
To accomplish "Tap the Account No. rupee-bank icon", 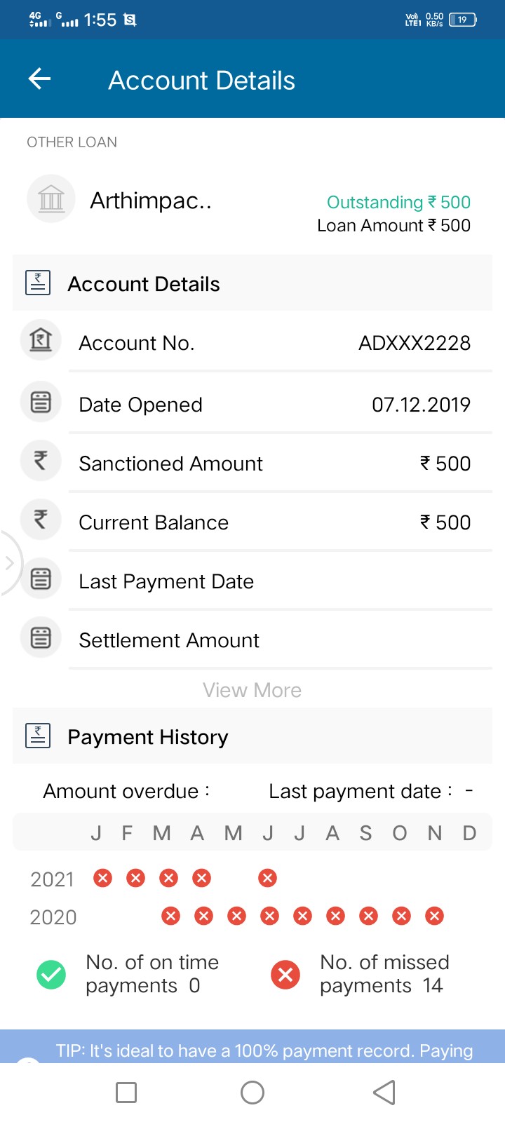I will tap(41, 342).
